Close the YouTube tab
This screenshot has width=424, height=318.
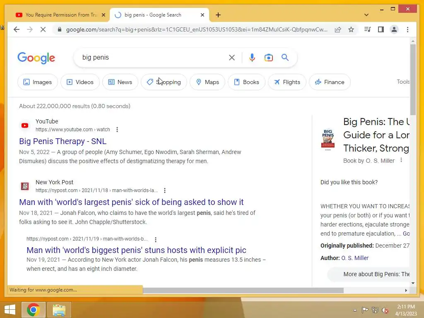103,15
